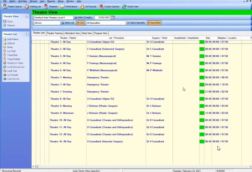The width and height of the screenshot is (252, 172).
Task: Open the Activities menu
Action: [x=23, y=1]
